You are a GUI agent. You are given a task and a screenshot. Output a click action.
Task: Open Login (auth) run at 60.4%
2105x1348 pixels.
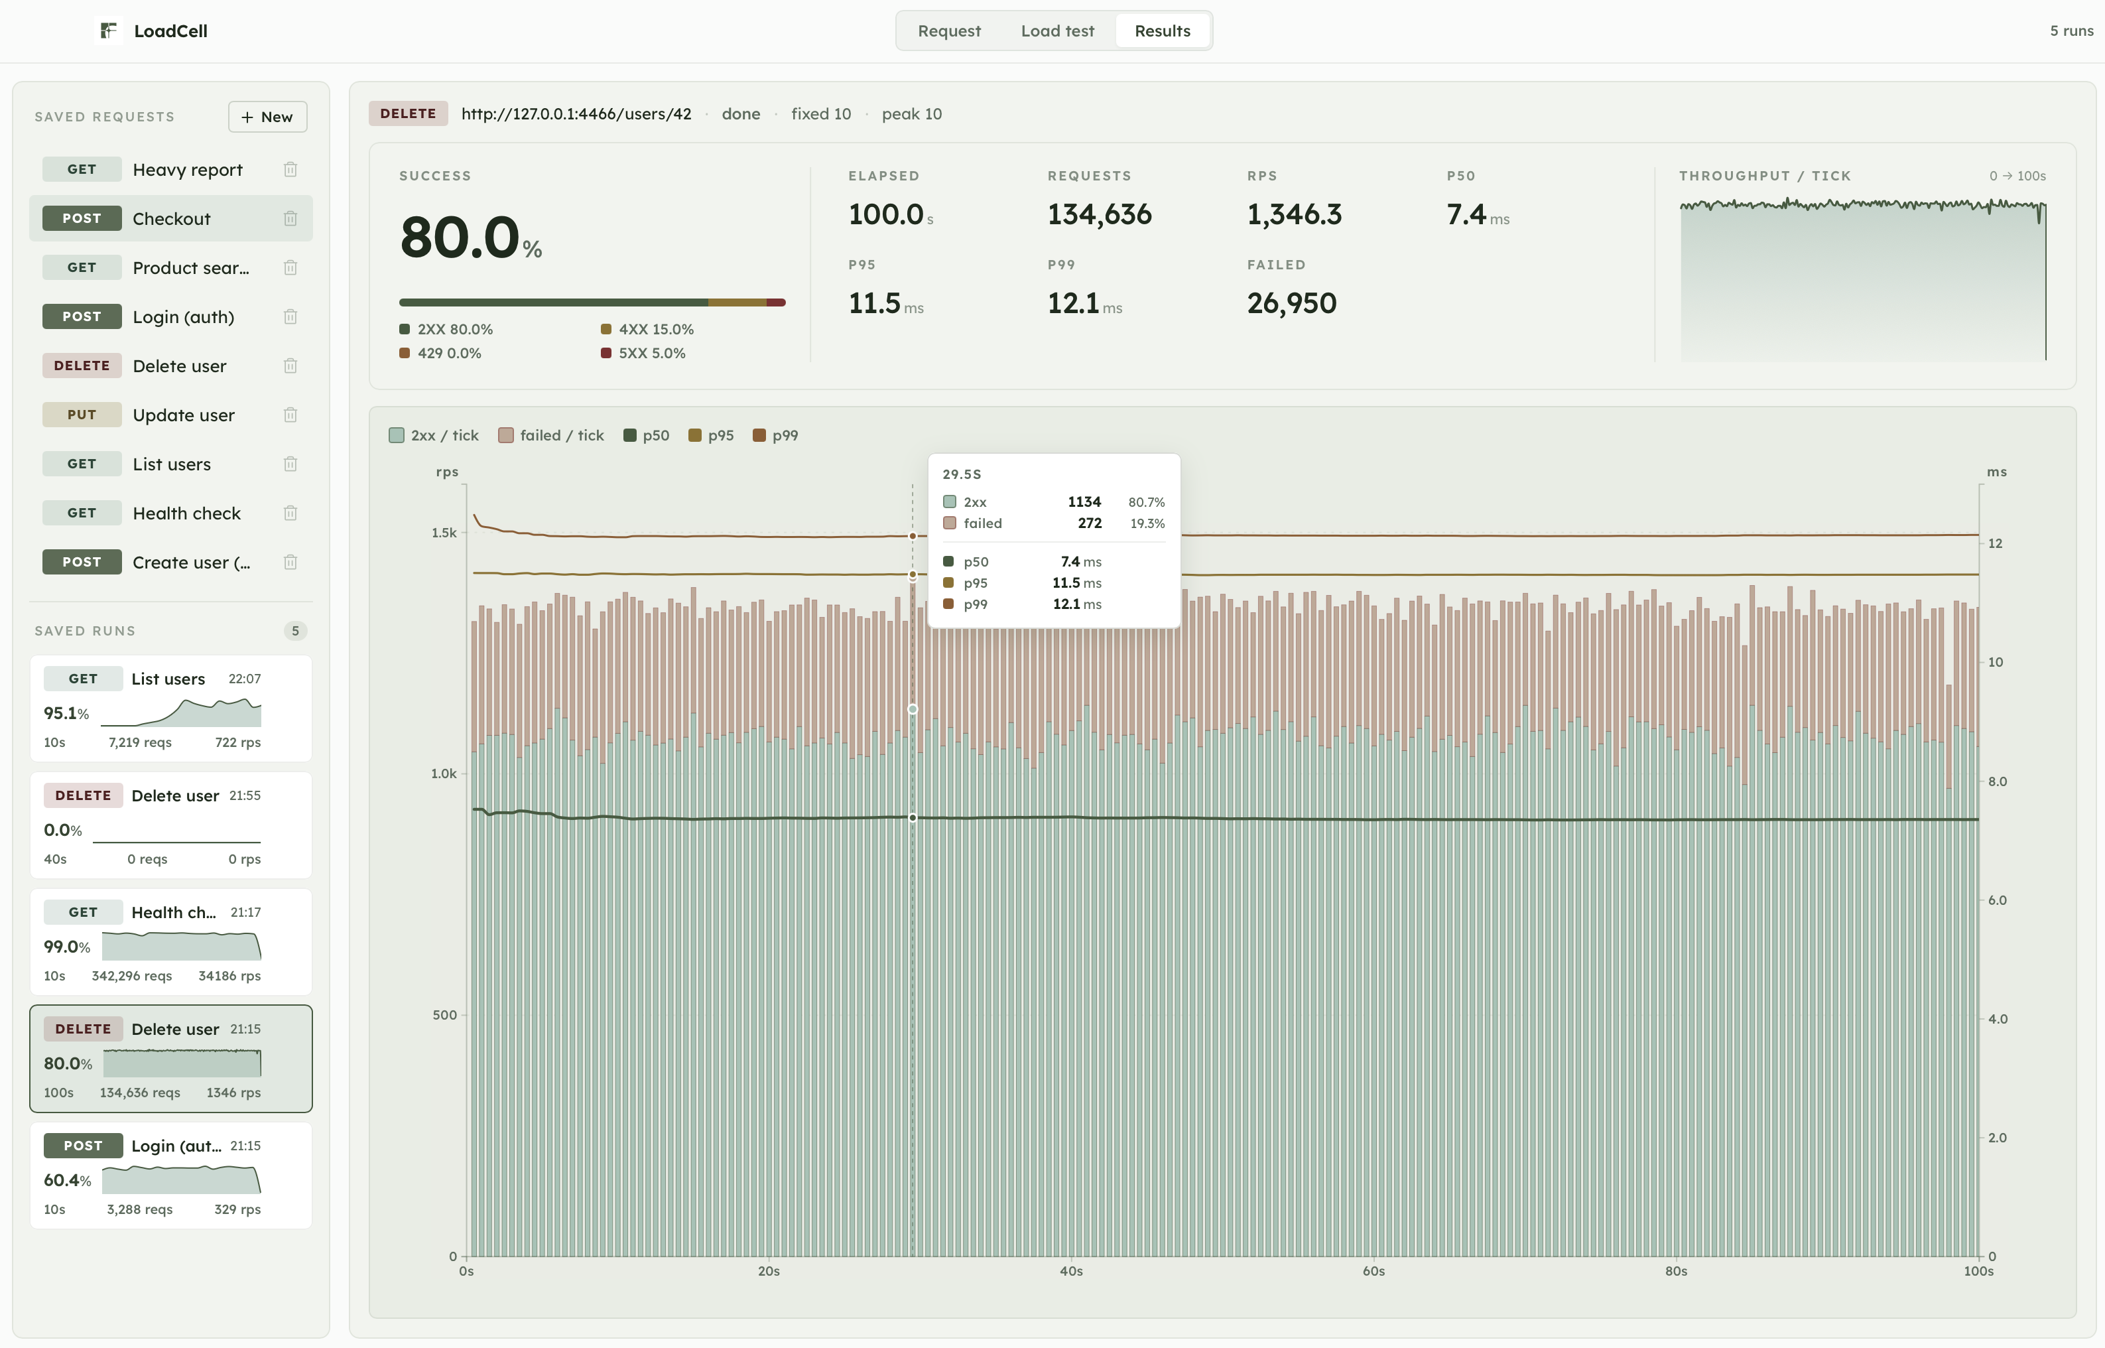pos(170,1176)
